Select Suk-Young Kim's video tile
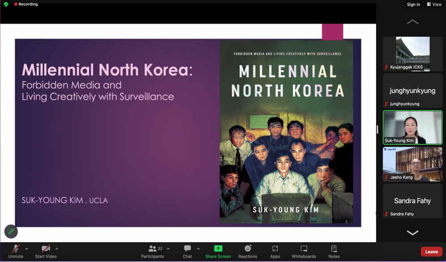The width and height of the screenshot is (446, 262). point(412,127)
